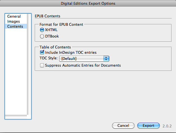Click the 2.0.2 version label

click(167, 126)
